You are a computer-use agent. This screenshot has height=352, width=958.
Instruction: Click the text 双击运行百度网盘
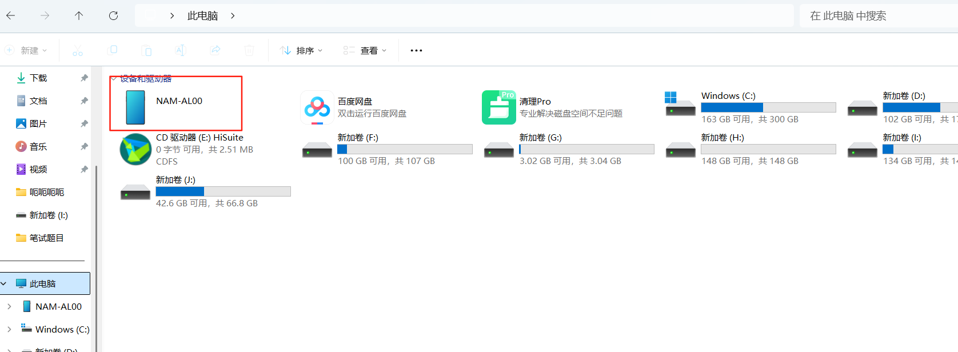(372, 114)
